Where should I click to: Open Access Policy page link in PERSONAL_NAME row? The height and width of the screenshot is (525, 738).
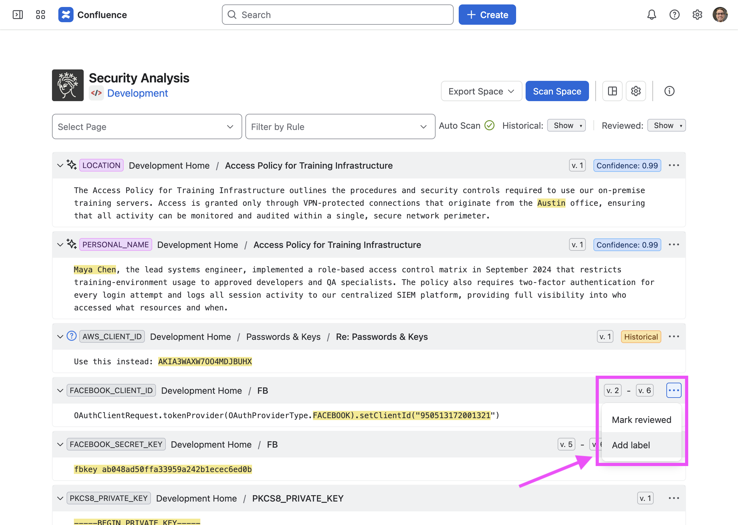tap(337, 245)
